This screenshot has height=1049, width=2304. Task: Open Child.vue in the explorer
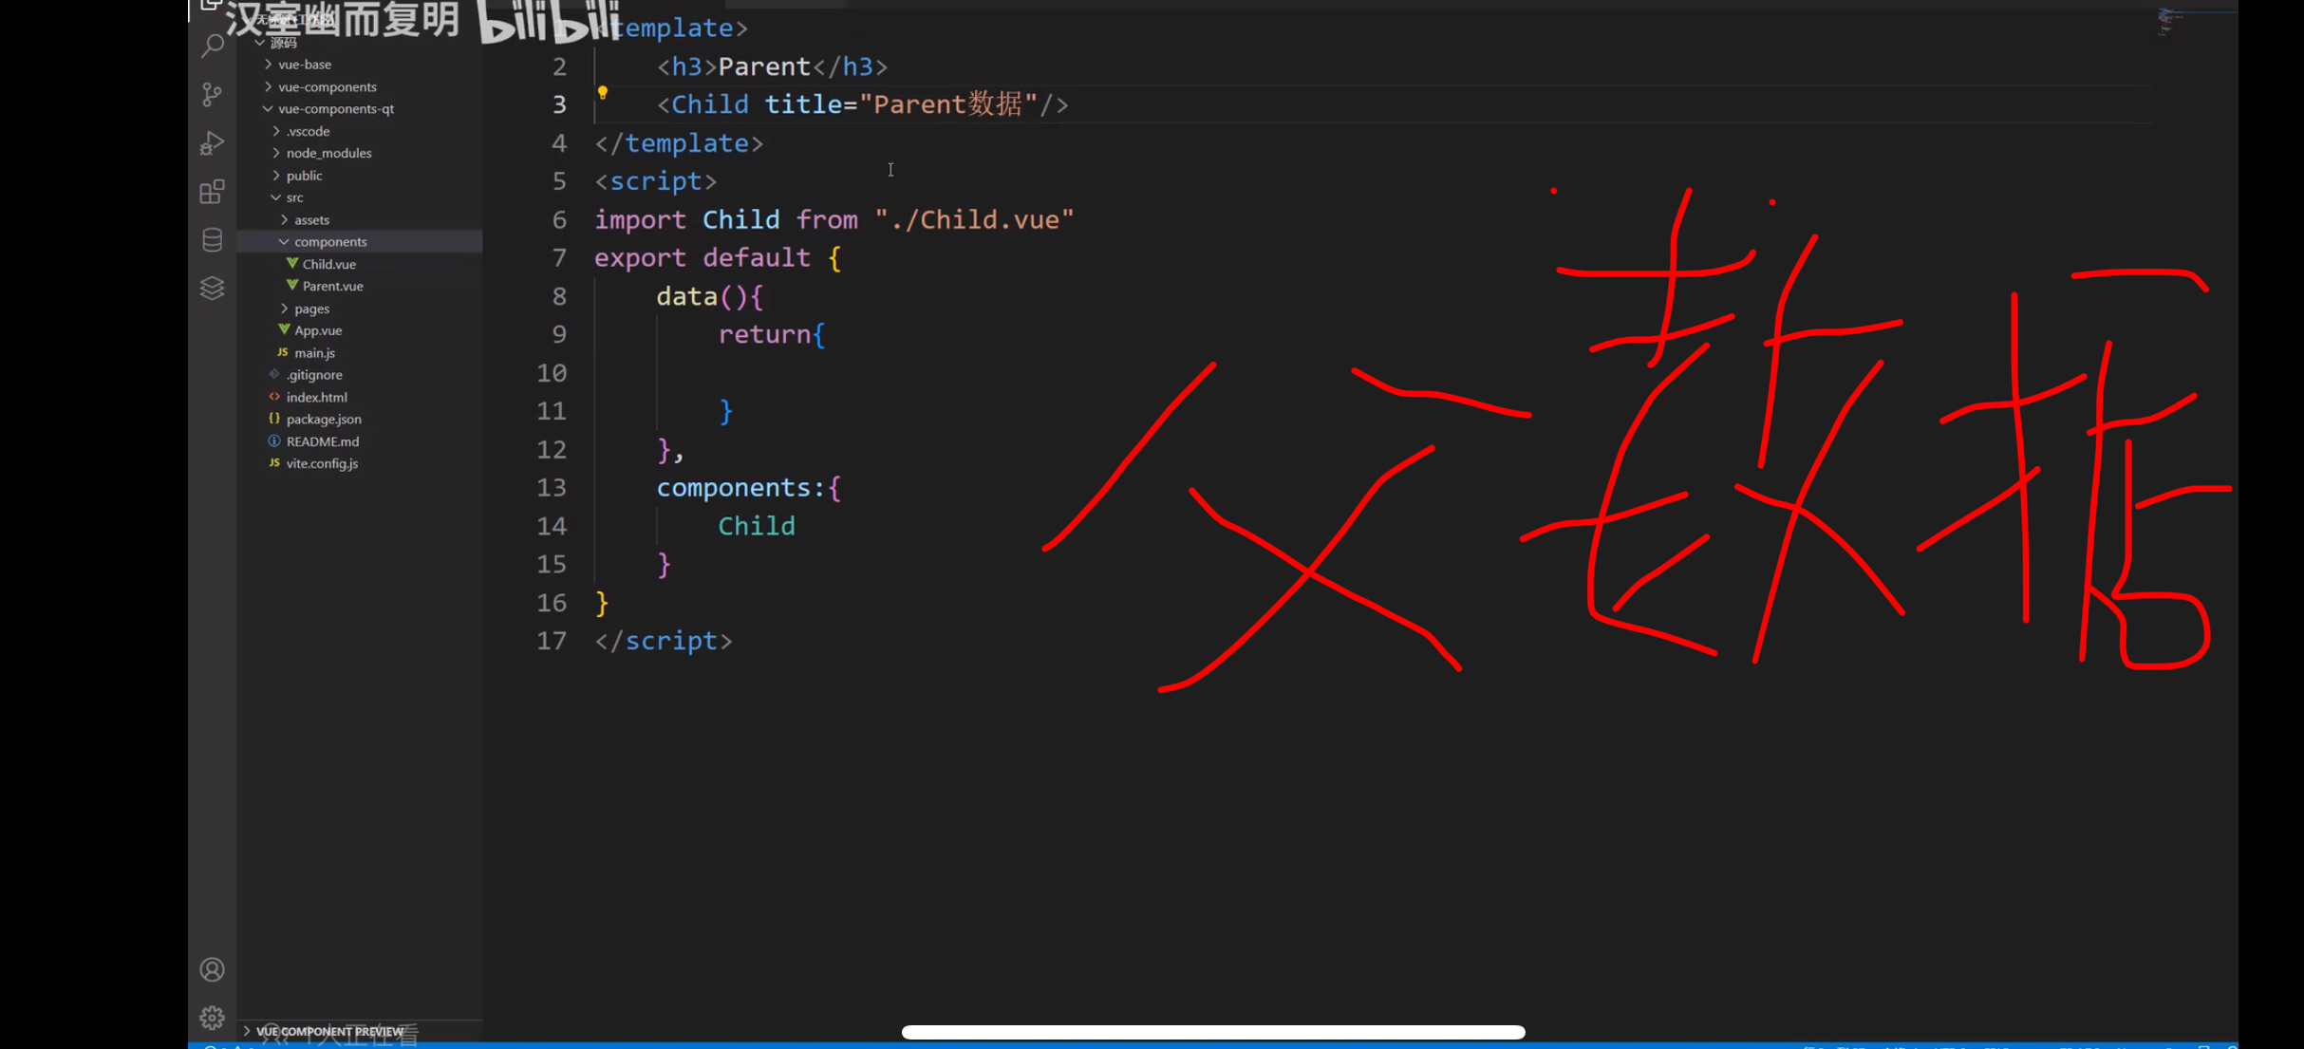328,264
